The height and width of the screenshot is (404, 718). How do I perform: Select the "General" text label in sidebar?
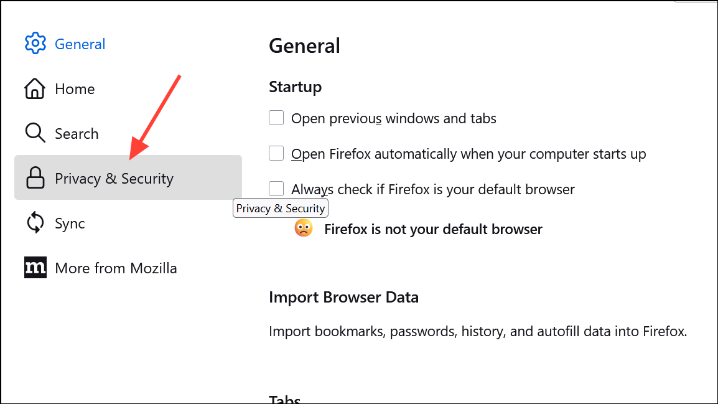click(x=80, y=44)
